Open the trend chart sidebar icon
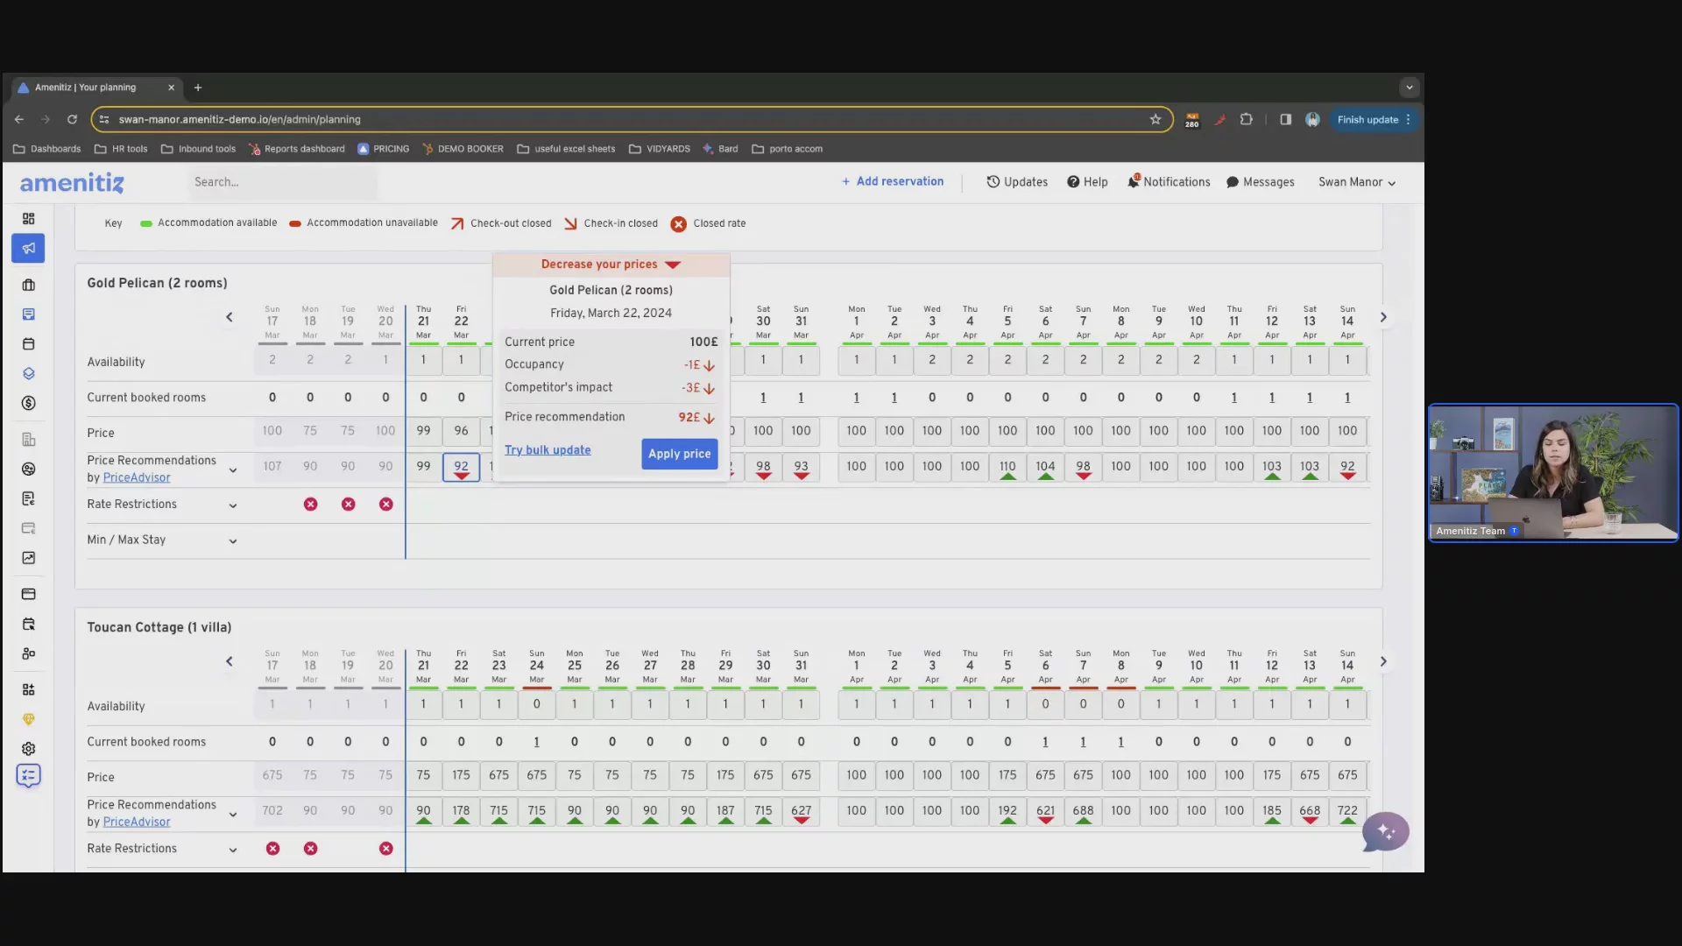Viewport: 1682px width, 946px height. (28, 557)
